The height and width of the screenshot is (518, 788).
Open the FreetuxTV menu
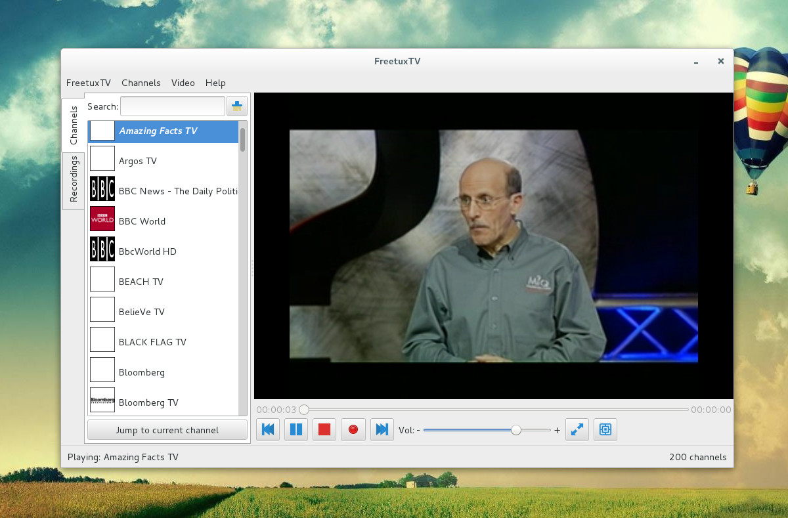coord(89,83)
